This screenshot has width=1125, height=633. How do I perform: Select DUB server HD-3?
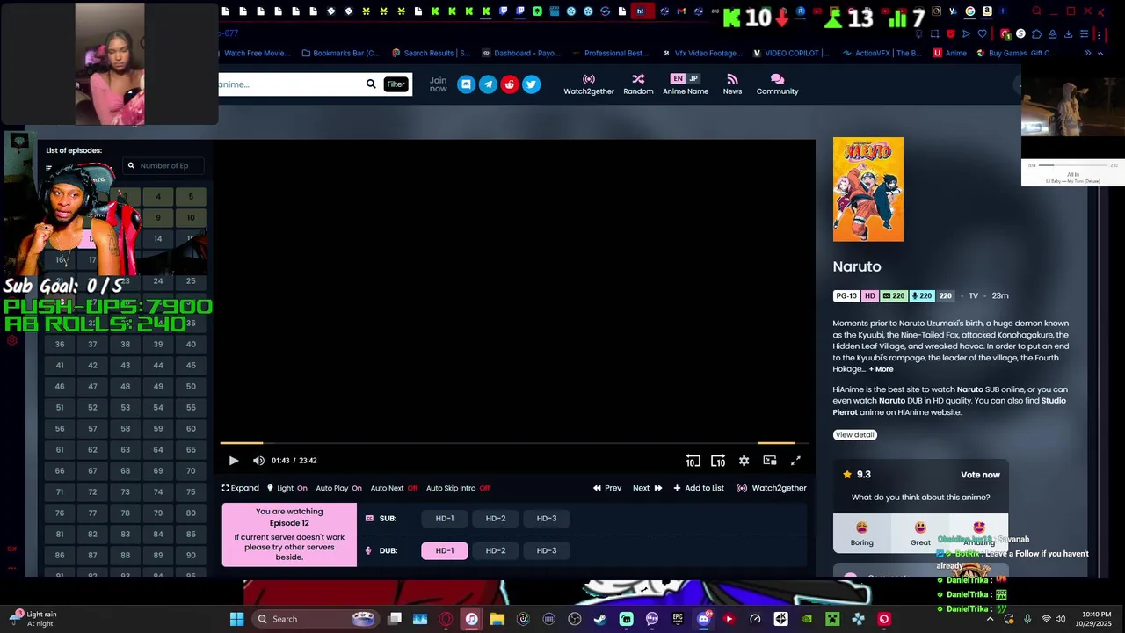tap(547, 550)
